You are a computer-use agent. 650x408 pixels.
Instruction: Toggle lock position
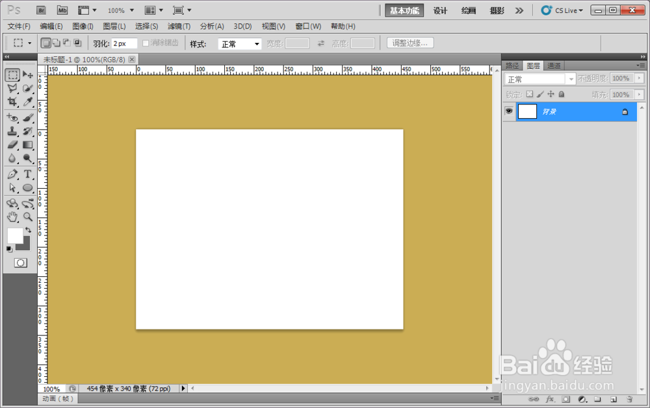coord(551,94)
